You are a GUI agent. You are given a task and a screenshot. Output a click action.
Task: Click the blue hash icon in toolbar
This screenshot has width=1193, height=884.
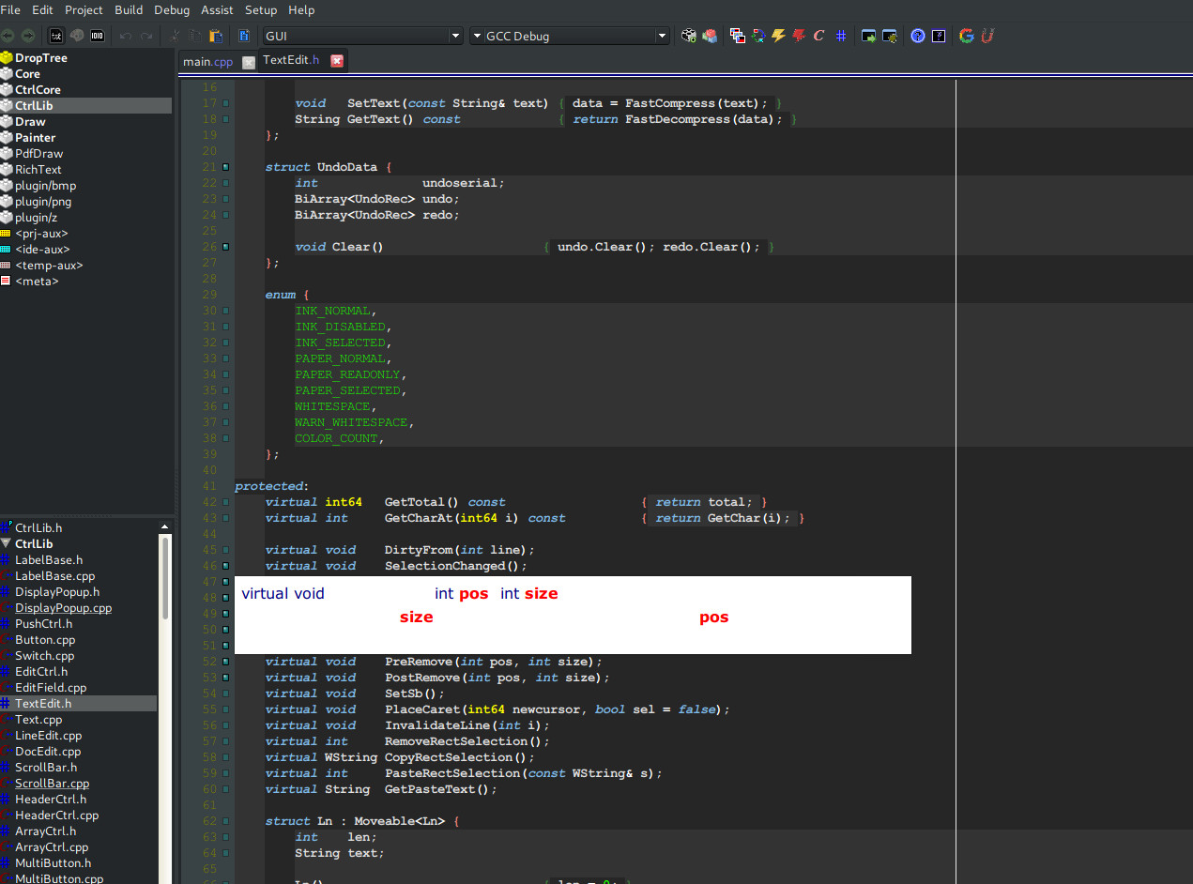(x=841, y=36)
